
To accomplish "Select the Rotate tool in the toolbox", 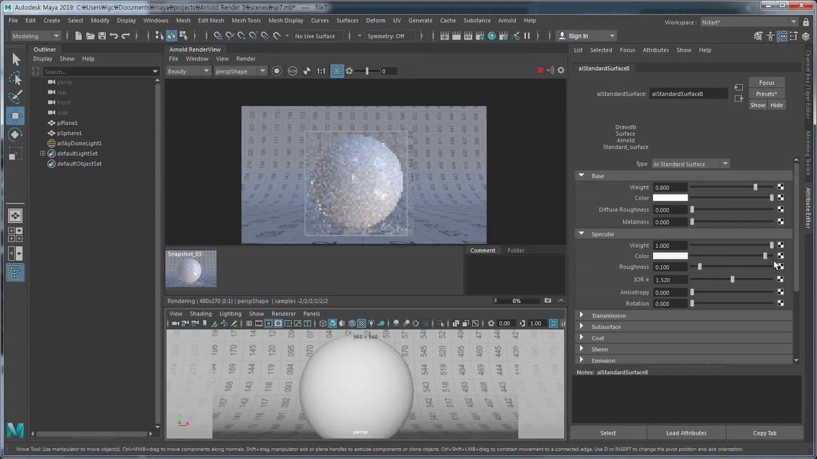I will [x=15, y=135].
